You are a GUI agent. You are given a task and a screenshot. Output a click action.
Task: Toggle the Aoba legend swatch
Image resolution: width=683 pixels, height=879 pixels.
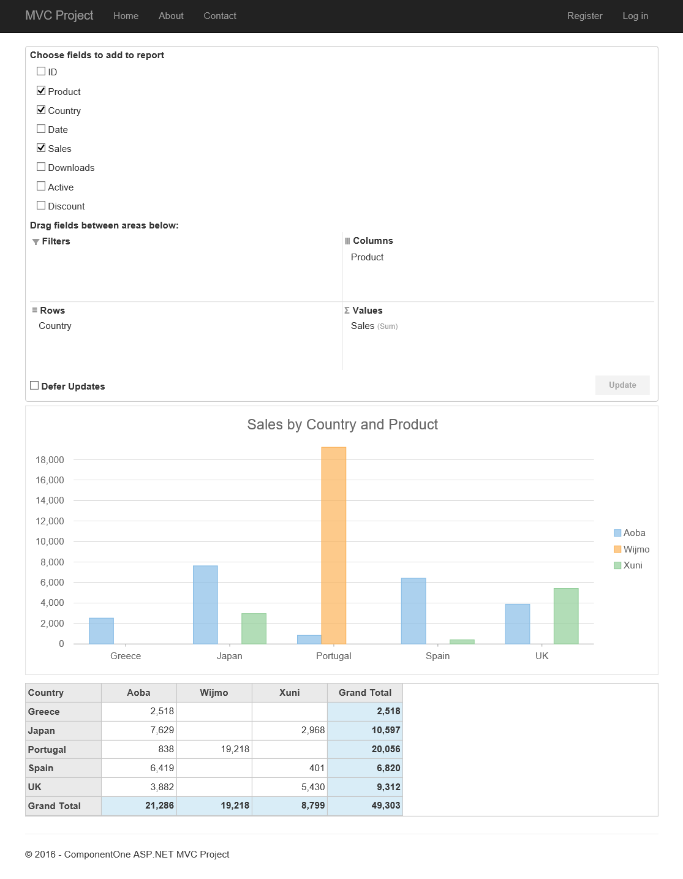617,533
